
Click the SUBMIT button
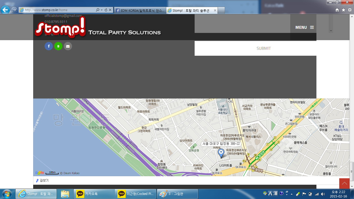[x=264, y=48]
